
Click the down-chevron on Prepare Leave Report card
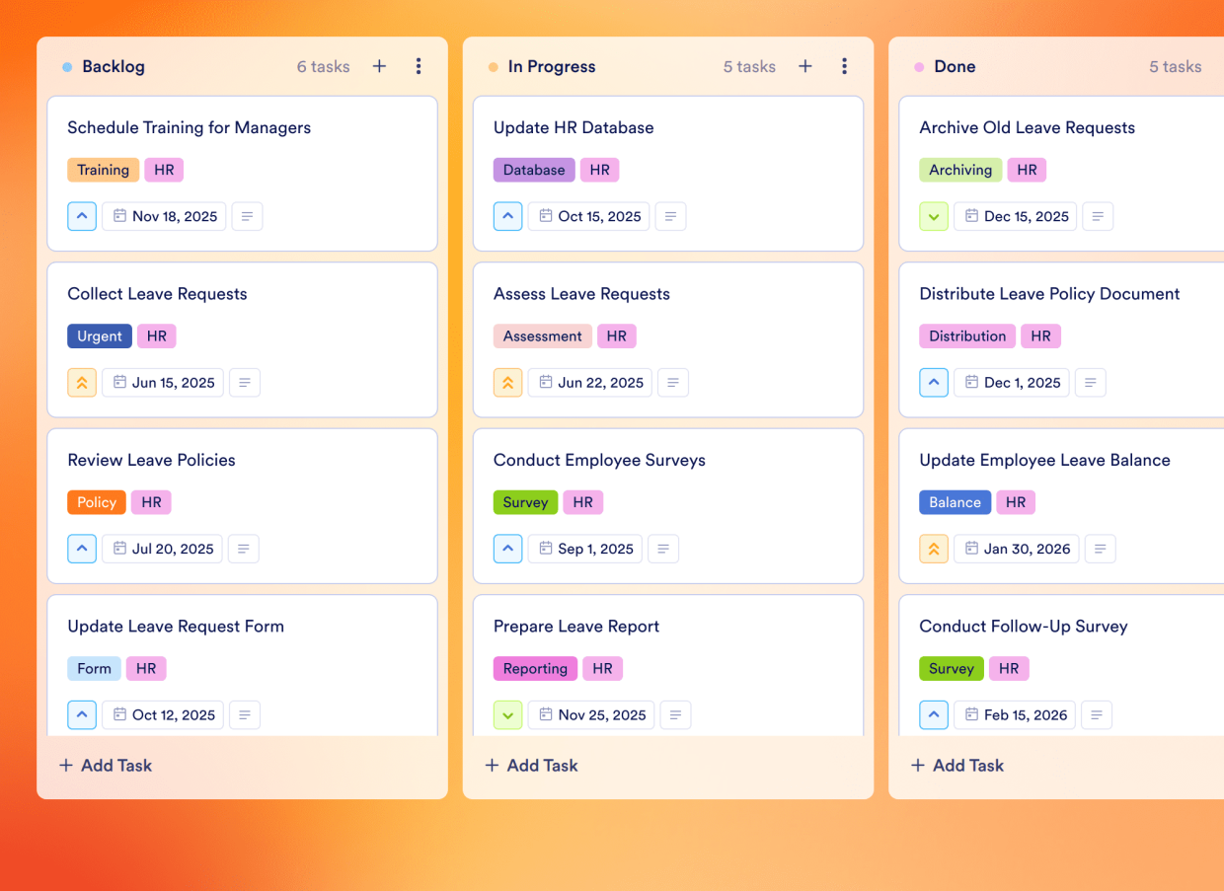[507, 714]
